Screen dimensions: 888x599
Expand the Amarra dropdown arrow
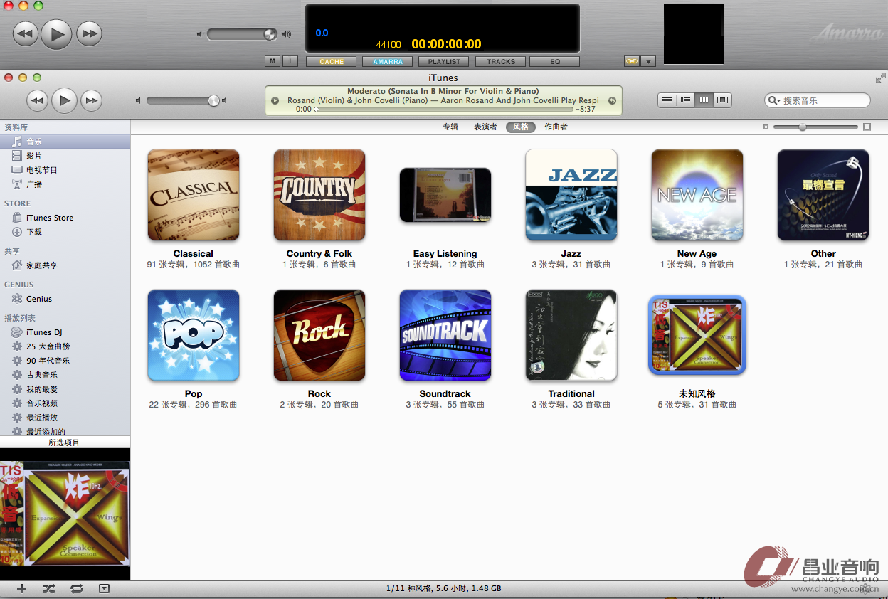tap(648, 61)
